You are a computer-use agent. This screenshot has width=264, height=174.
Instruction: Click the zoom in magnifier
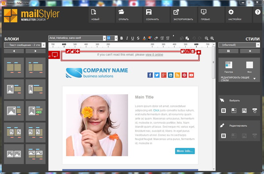click(212, 38)
